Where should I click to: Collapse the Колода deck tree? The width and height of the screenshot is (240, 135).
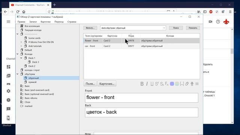[18, 54]
